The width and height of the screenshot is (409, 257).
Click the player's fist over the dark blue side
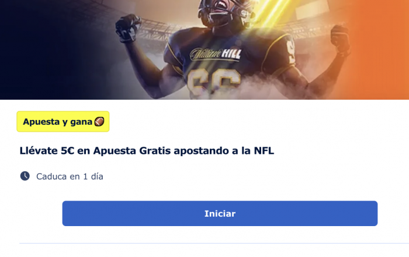click(x=128, y=27)
